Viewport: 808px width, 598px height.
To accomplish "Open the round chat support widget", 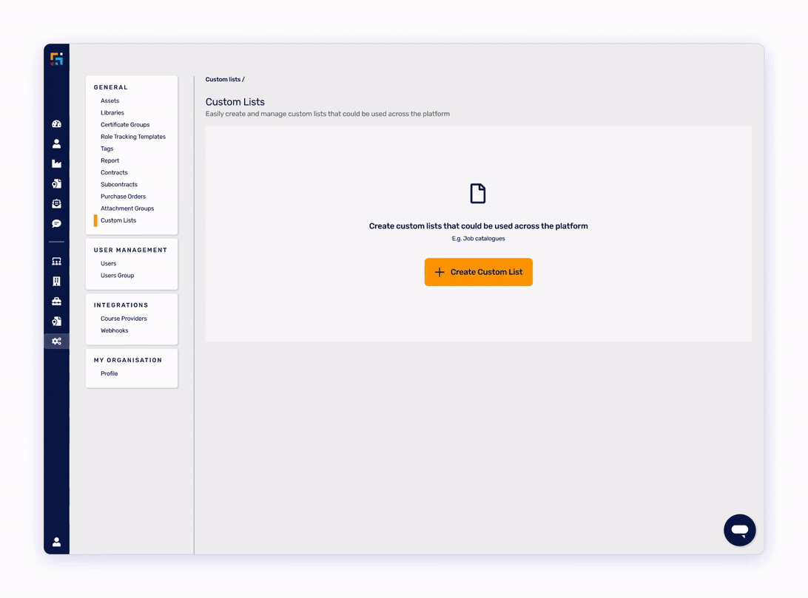I will click(x=739, y=530).
